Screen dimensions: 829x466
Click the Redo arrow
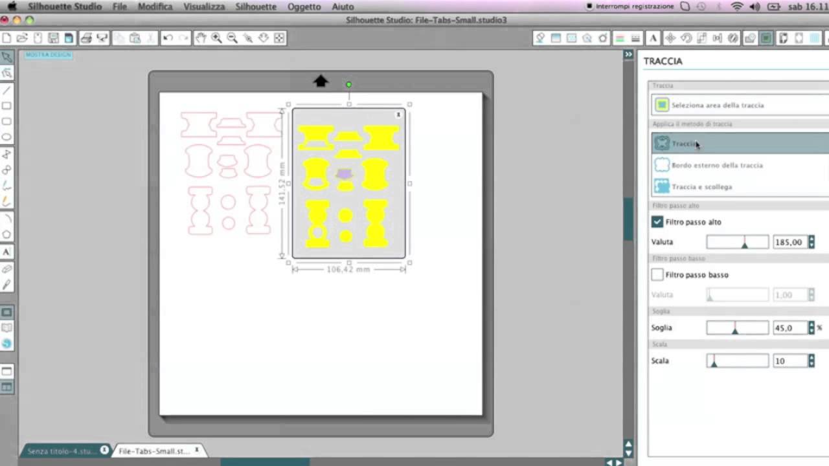click(x=183, y=38)
